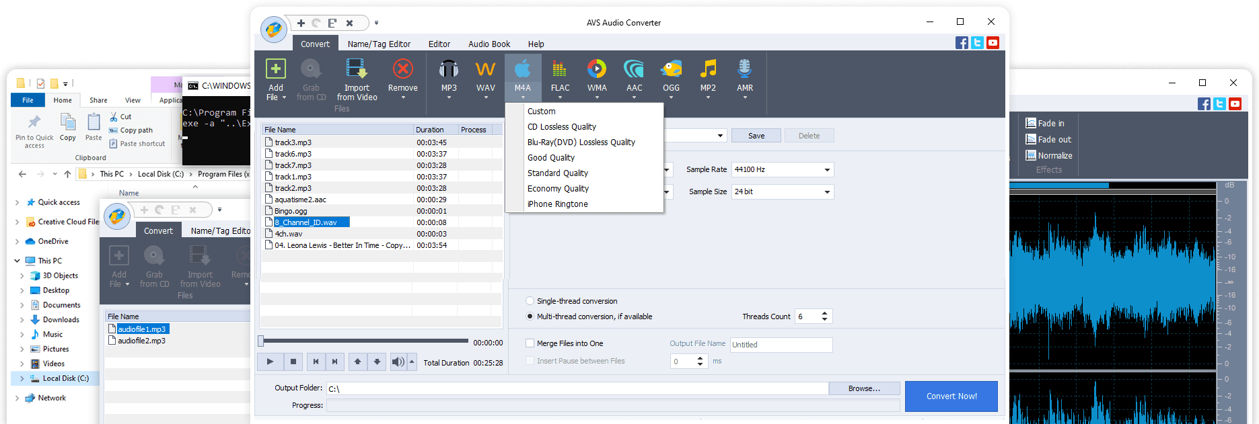Expand the WAV format options arrow
This screenshot has width=1259, height=424.
486,97
